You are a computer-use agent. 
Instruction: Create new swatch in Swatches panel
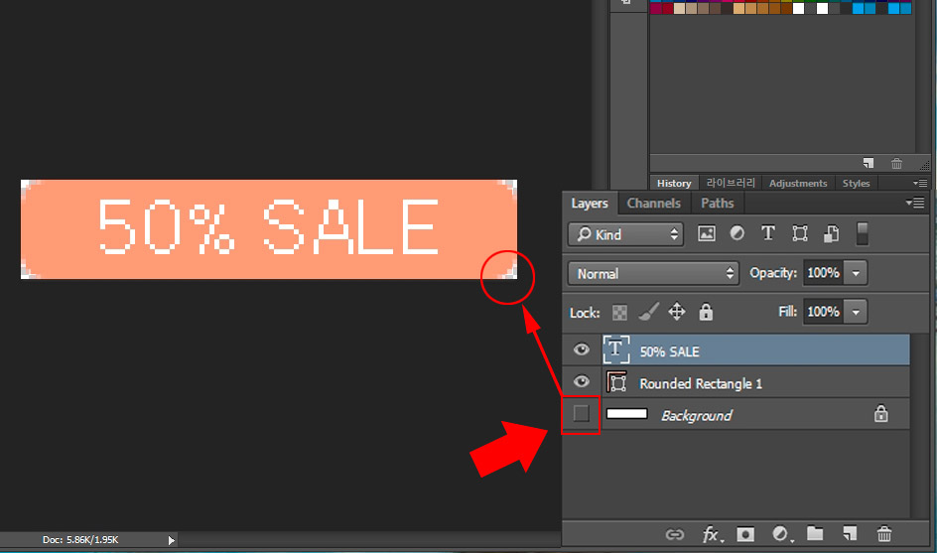coord(869,163)
